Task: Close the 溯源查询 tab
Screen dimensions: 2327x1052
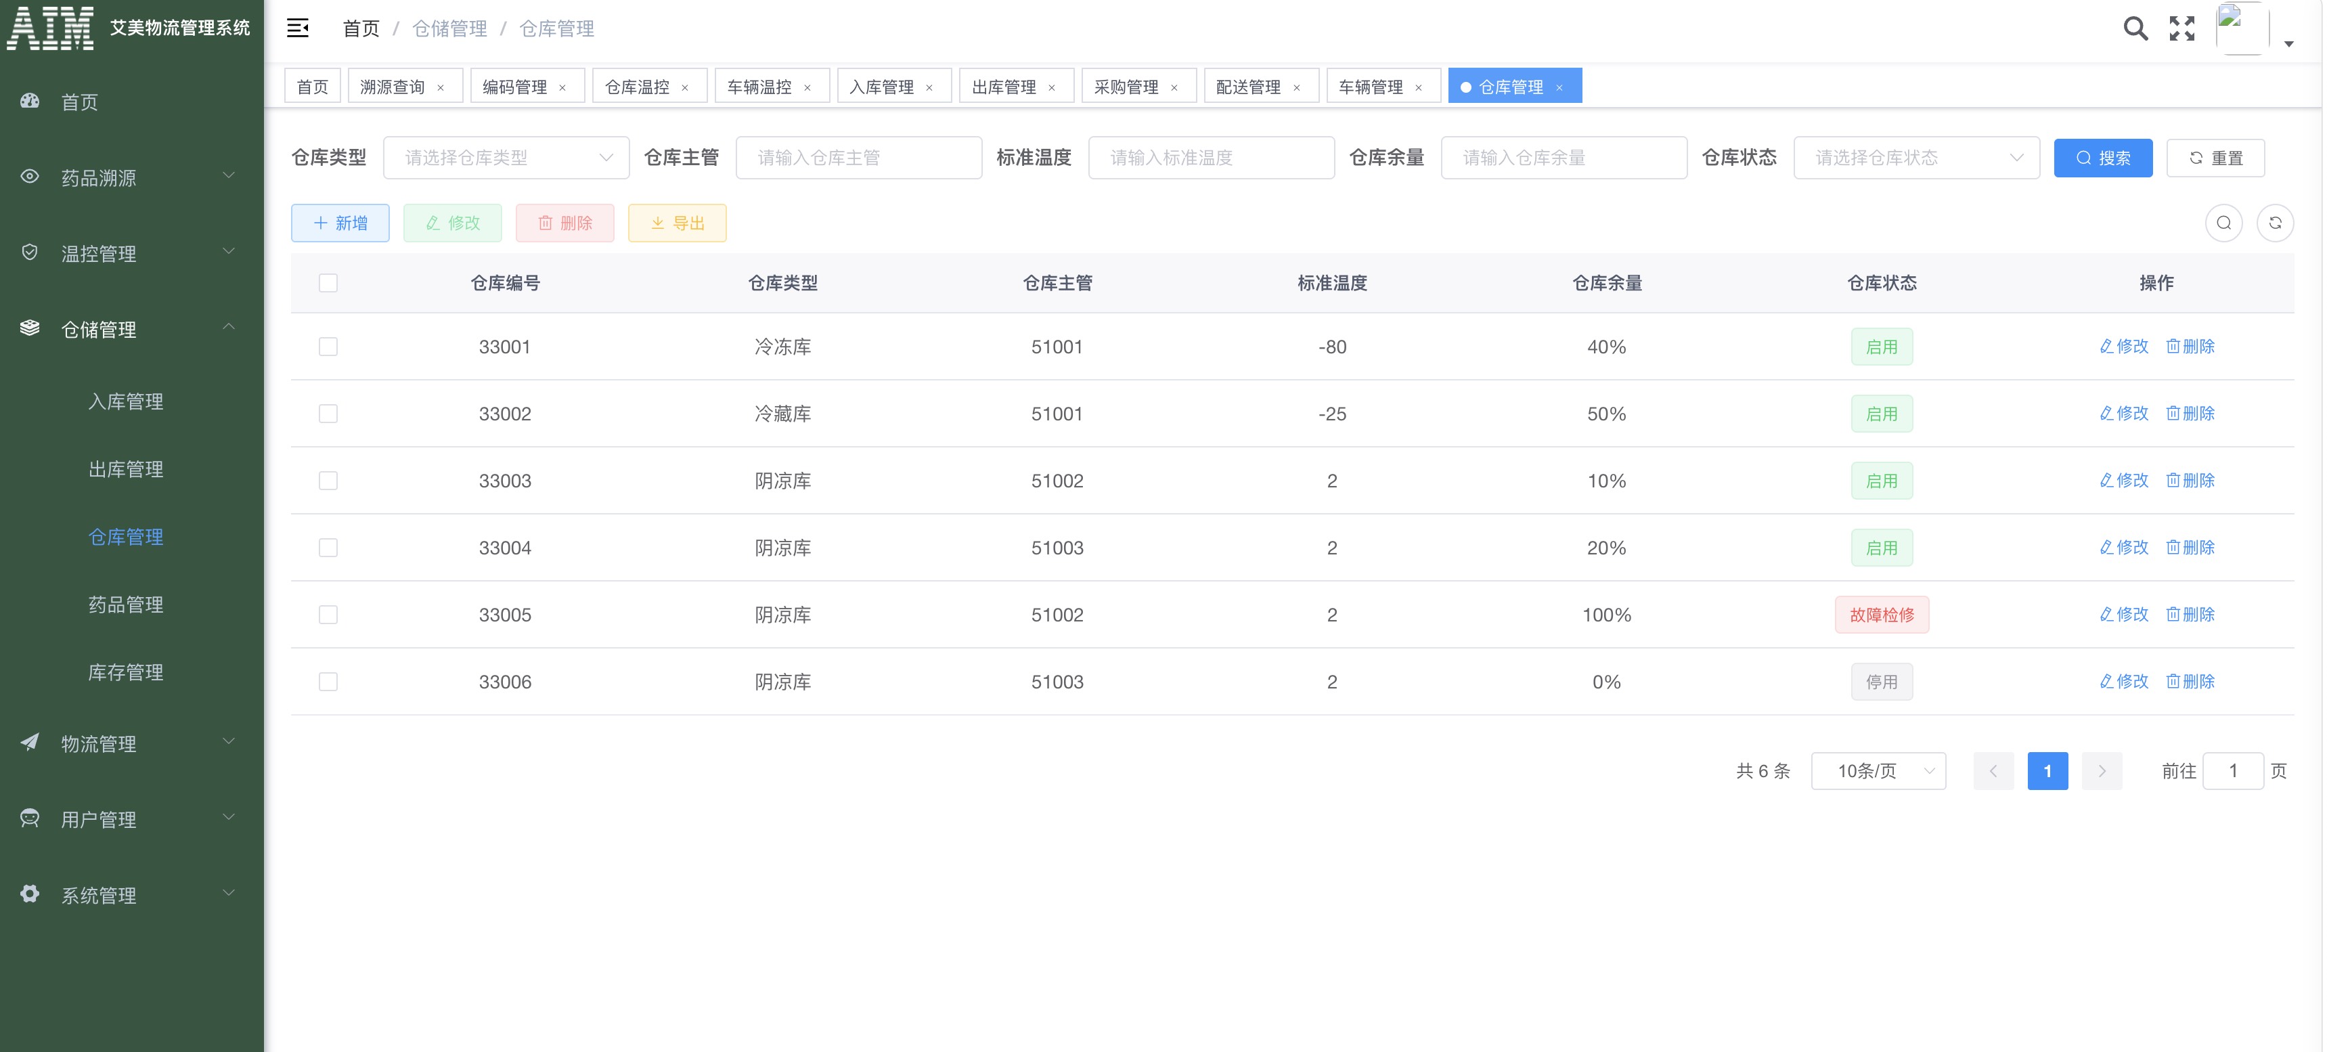Action: [x=441, y=88]
